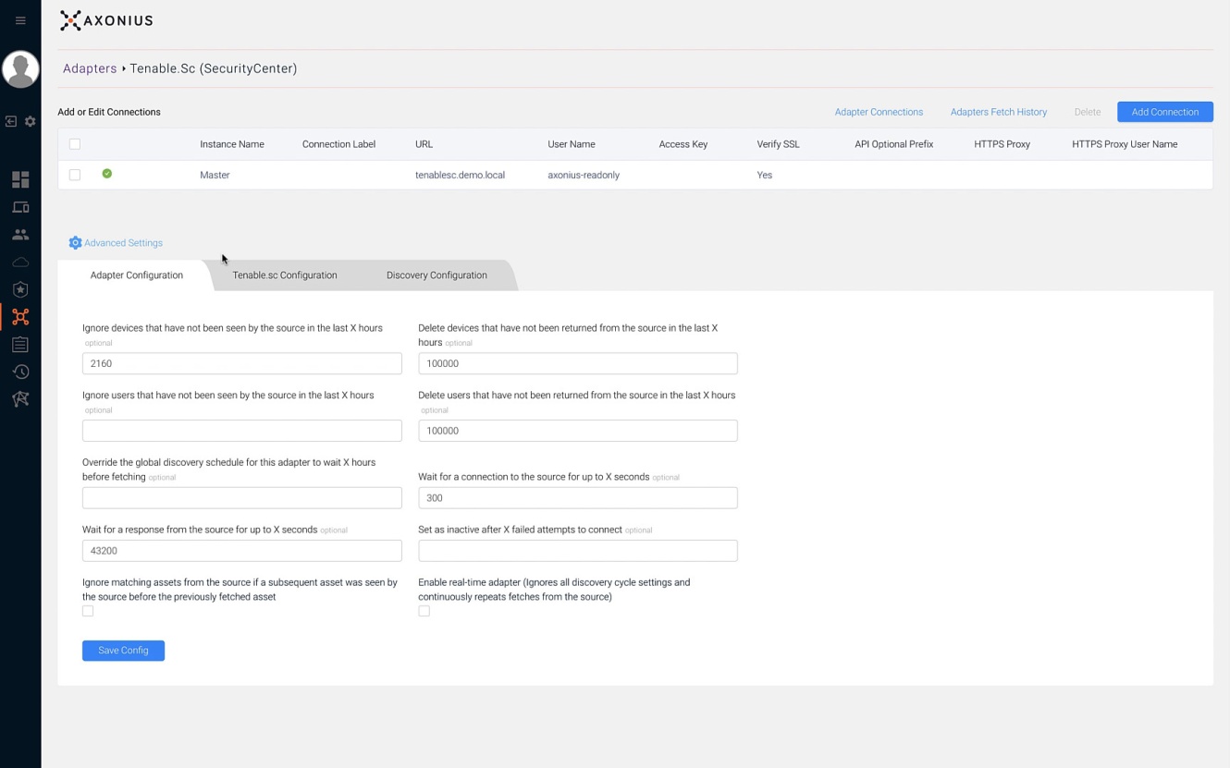This screenshot has height=768, width=1230.
Task: Click the HTTPS Proxy column header
Action: click(x=1002, y=144)
